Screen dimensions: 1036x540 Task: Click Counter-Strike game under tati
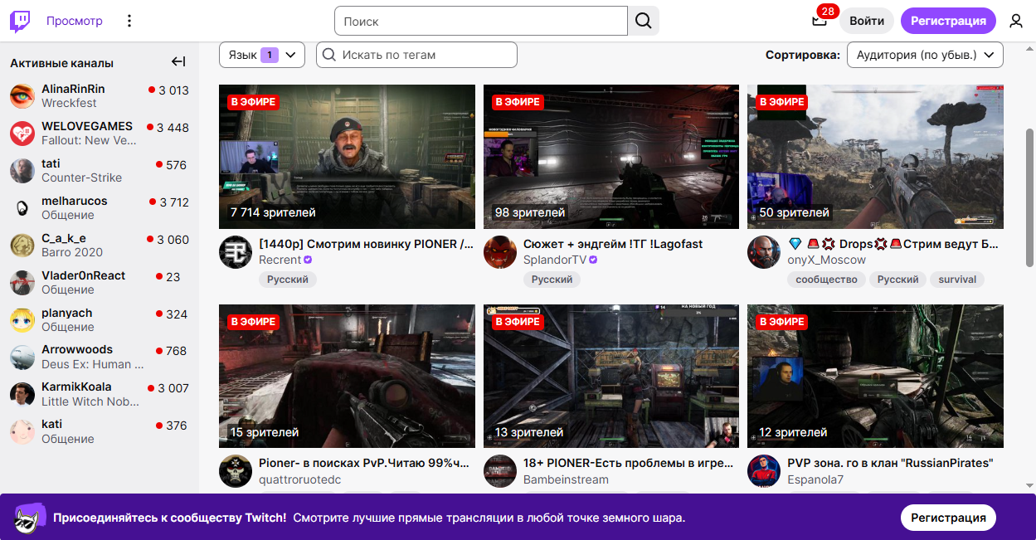click(x=81, y=178)
